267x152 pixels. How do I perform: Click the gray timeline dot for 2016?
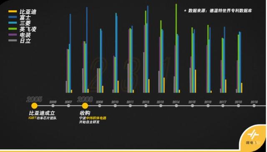pos(208,106)
